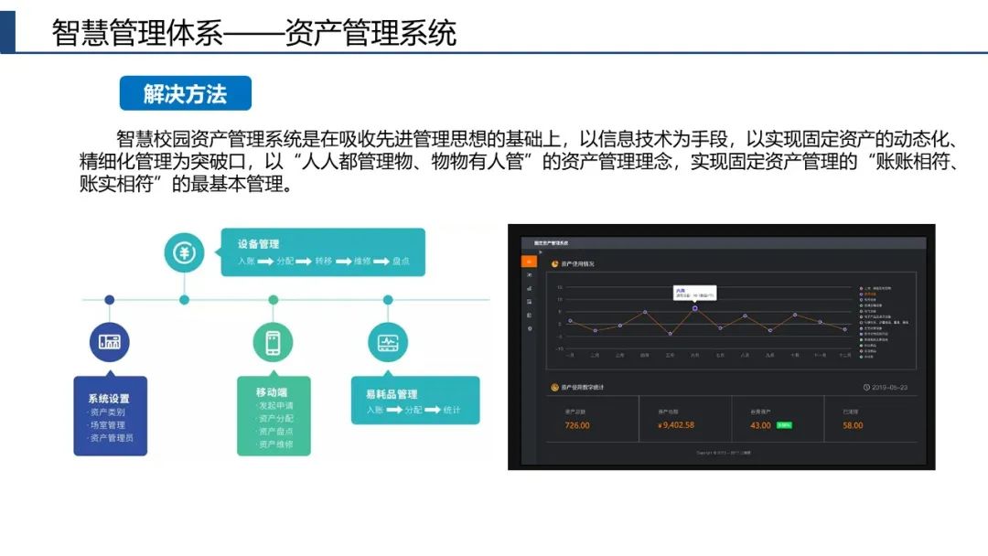
Task: Select the orange highlighted dashboard sidebar icon
Action: pos(530,262)
